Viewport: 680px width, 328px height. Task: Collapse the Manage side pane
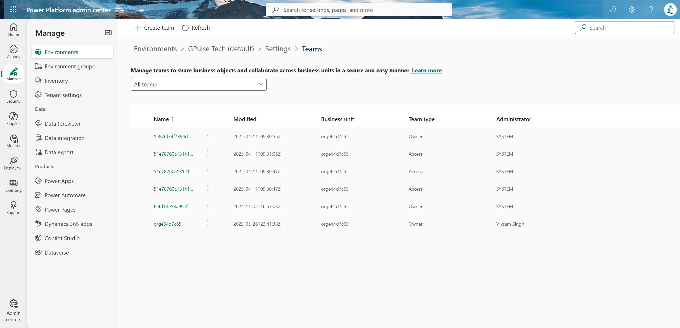[x=108, y=33]
